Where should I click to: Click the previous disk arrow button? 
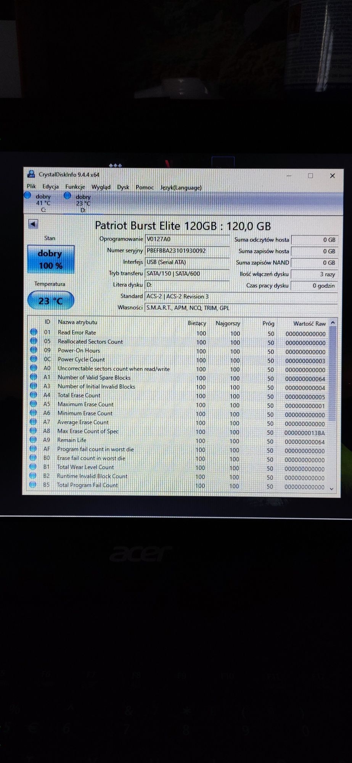(33, 224)
